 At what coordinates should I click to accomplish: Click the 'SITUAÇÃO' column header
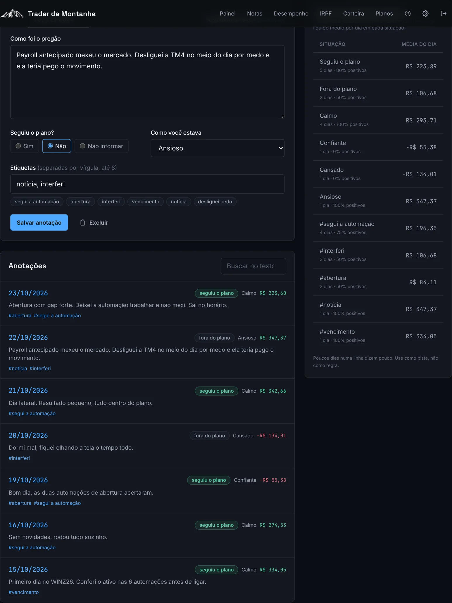point(332,44)
